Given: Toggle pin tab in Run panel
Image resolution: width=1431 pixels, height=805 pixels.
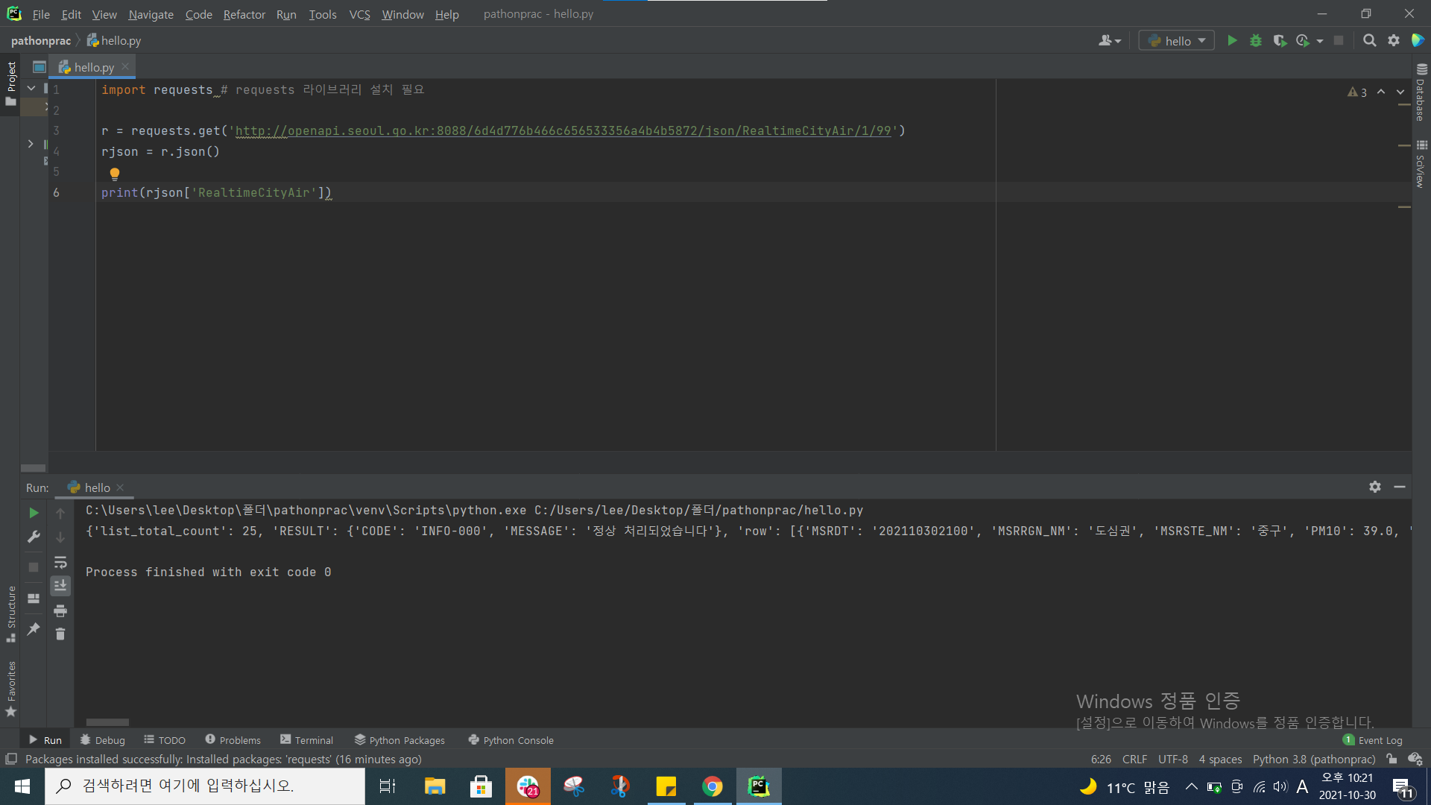Looking at the screenshot, I should tap(34, 630).
